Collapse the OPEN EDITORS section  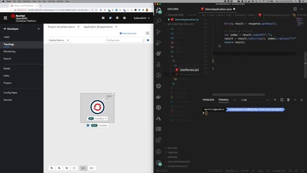[x=175, y=15]
